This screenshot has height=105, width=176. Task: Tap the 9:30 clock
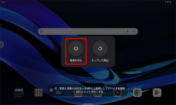[x=3, y=2]
